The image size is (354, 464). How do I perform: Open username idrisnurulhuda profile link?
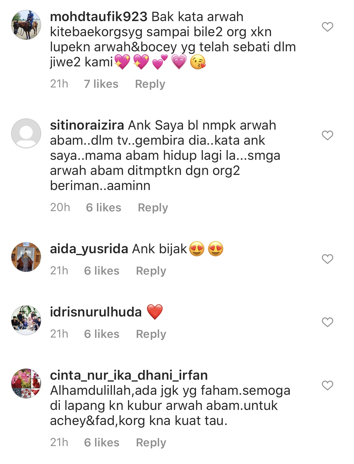coord(96,312)
